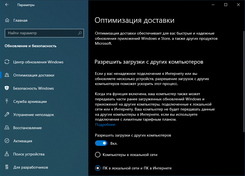
Task: Click into the Найти параметр search field
Action: (x=41, y=33)
